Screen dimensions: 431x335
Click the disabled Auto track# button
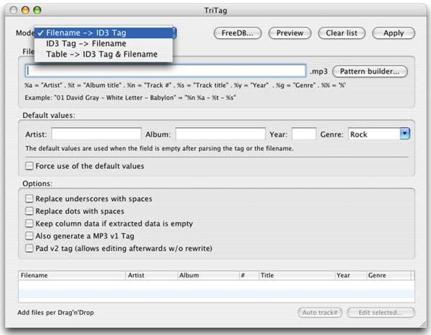(x=320, y=312)
